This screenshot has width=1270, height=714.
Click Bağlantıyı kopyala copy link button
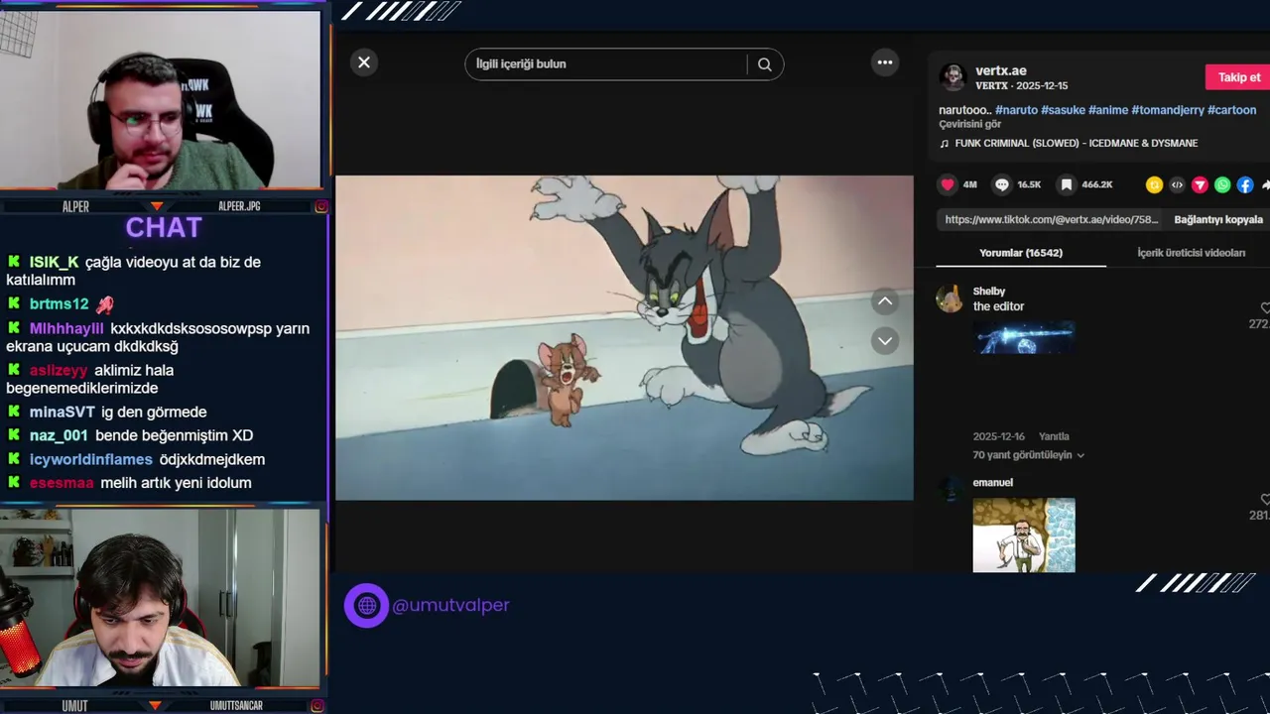coord(1218,220)
